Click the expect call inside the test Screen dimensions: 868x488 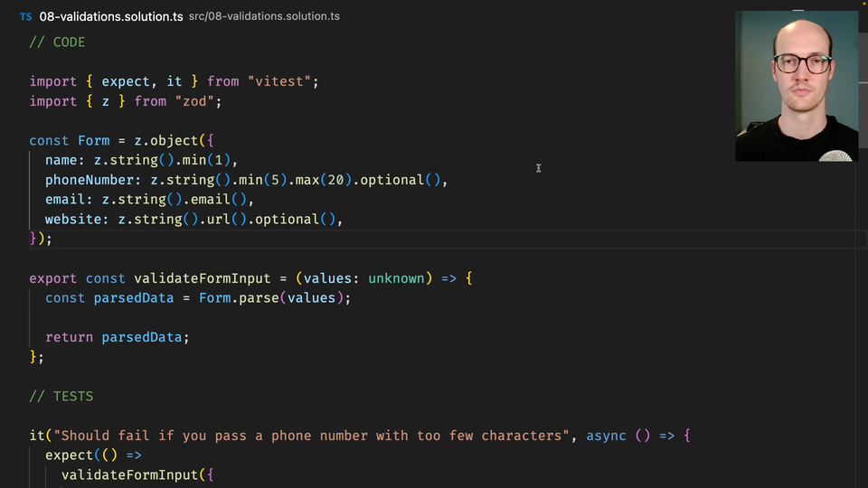click(x=69, y=455)
